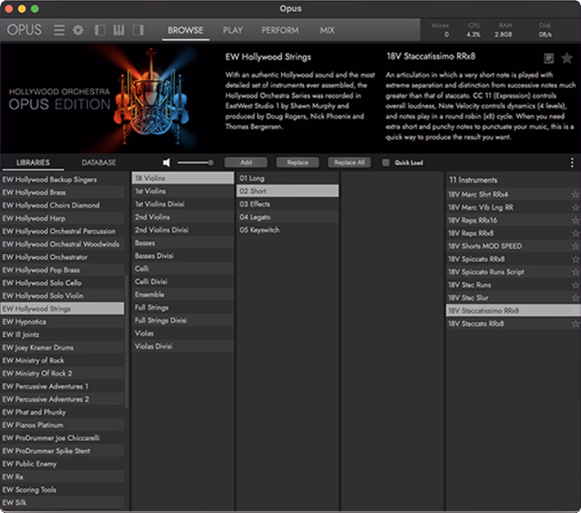Toggle the left panel view icon
Screen dimensions: 581x513
[x=100, y=30]
